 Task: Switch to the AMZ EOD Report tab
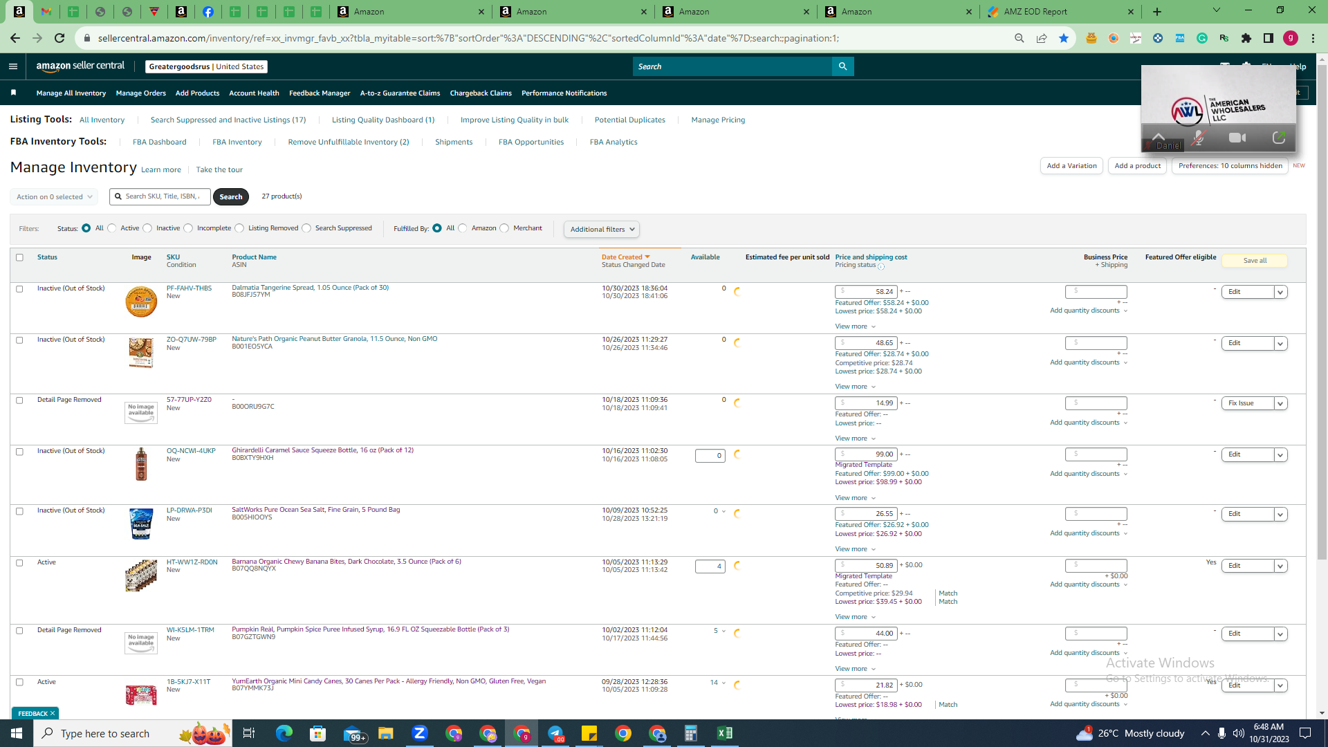pyautogui.click(x=1060, y=12)
